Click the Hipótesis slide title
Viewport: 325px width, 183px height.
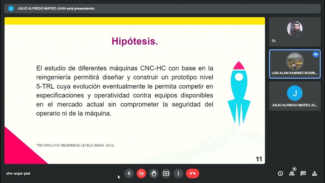135,41
